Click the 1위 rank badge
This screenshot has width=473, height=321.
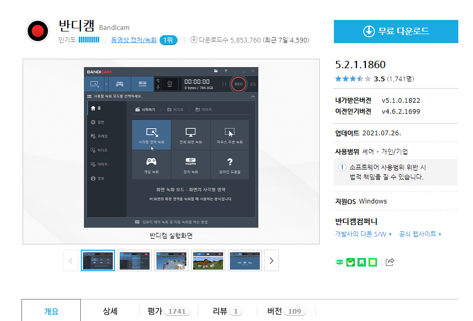point(169,40)
